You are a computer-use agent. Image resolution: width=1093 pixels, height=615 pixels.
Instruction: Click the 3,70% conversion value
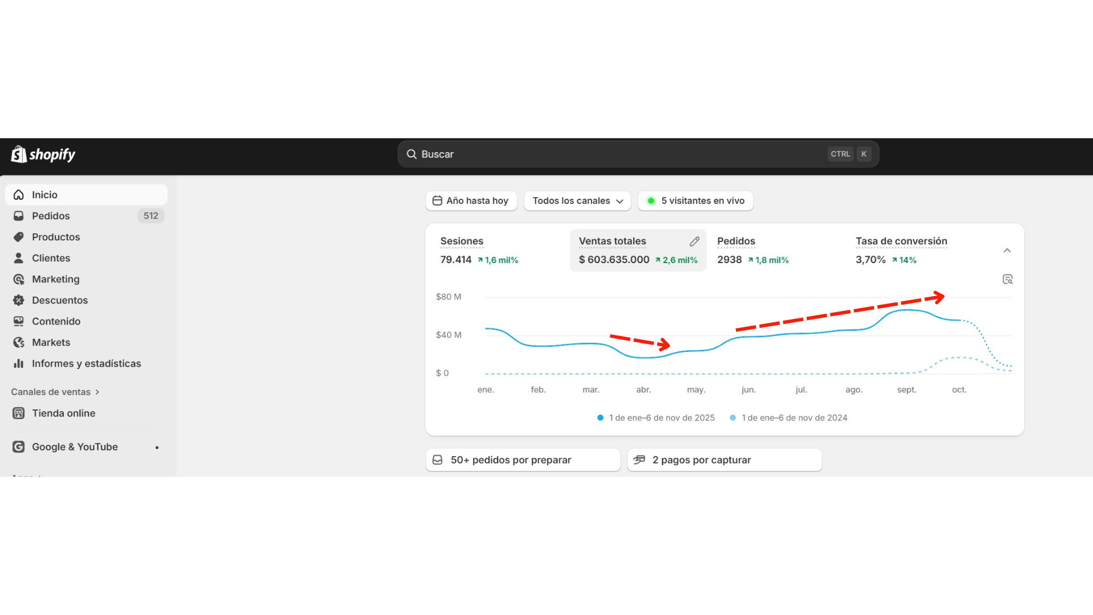click(870, 260)
